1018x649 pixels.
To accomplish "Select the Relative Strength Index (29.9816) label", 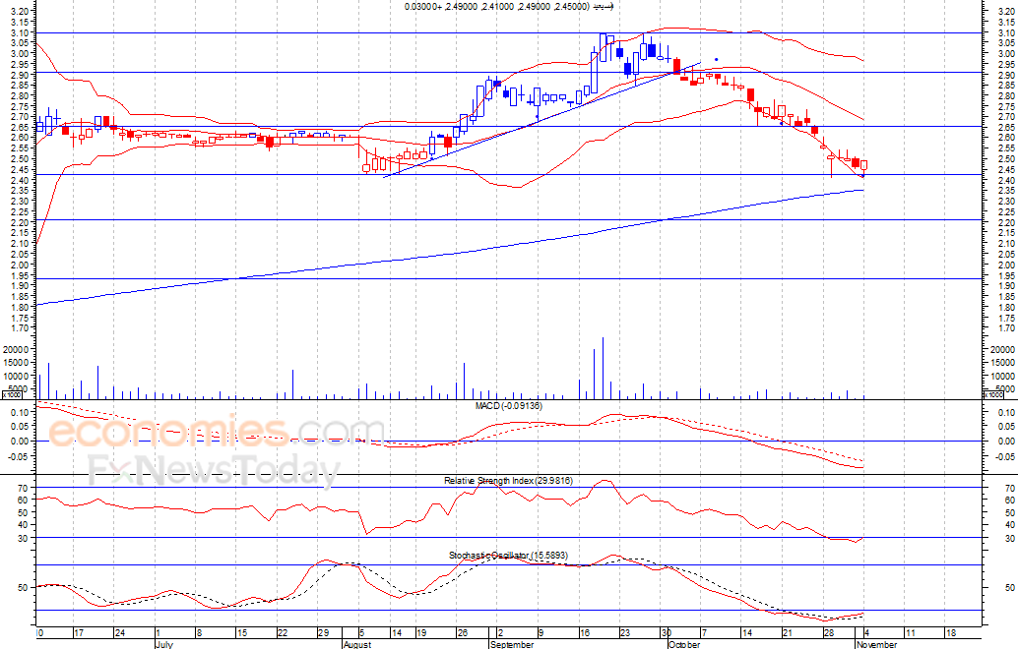I will pyautogui.click(x=508, y=481).
